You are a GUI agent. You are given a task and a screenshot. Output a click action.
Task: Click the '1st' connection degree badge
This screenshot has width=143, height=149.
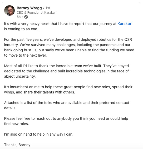(48, 8)
